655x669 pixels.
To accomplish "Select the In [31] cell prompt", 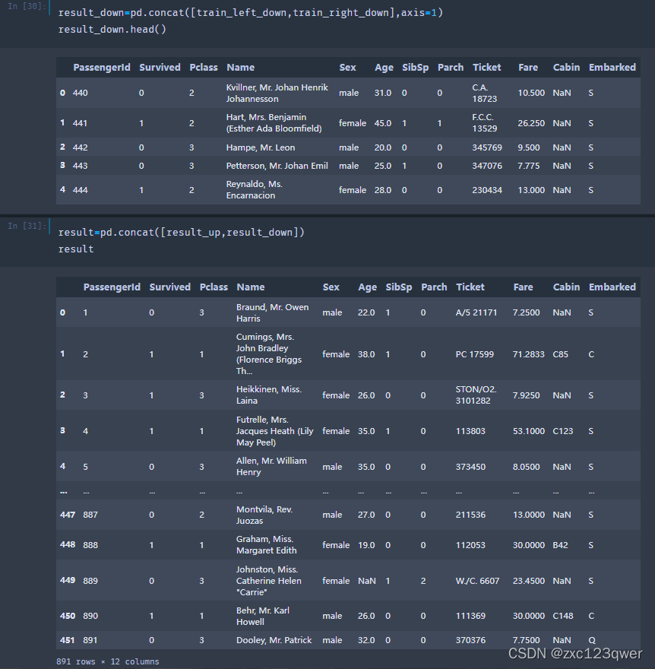I will pyautogui.click(x=27, y=226).
